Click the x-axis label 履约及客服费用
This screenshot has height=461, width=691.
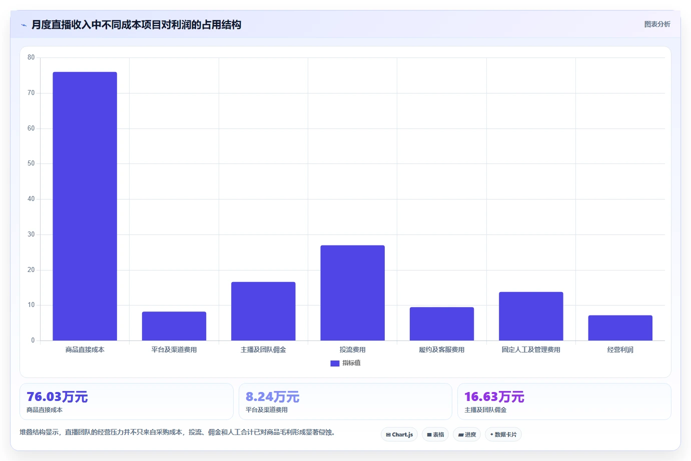(442, 350)
